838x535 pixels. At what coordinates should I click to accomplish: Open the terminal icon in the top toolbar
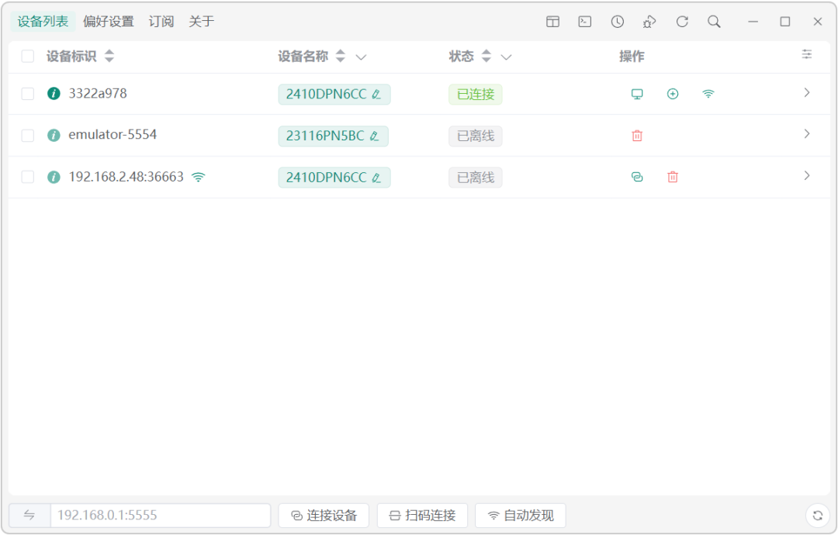tap(585, 22)
